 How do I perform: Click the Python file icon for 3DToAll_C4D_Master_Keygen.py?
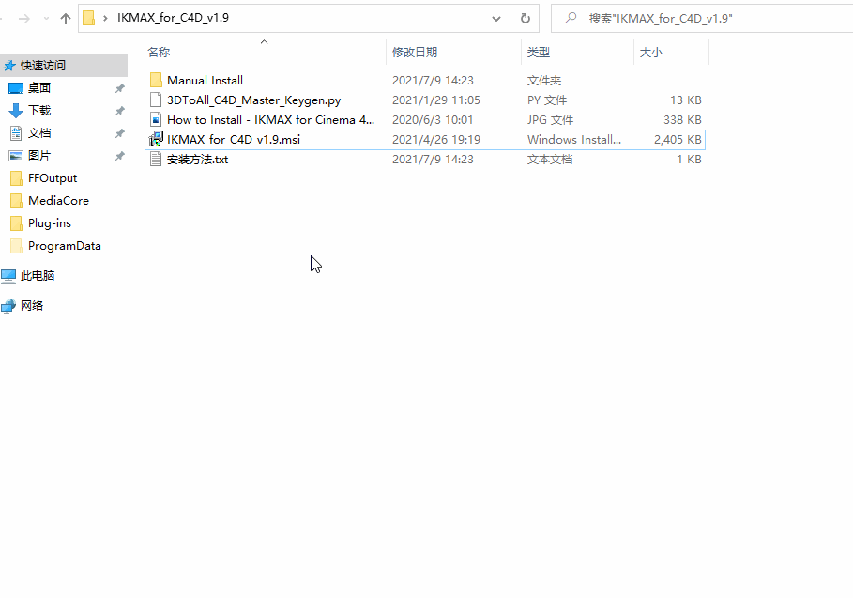pos(156,100)
